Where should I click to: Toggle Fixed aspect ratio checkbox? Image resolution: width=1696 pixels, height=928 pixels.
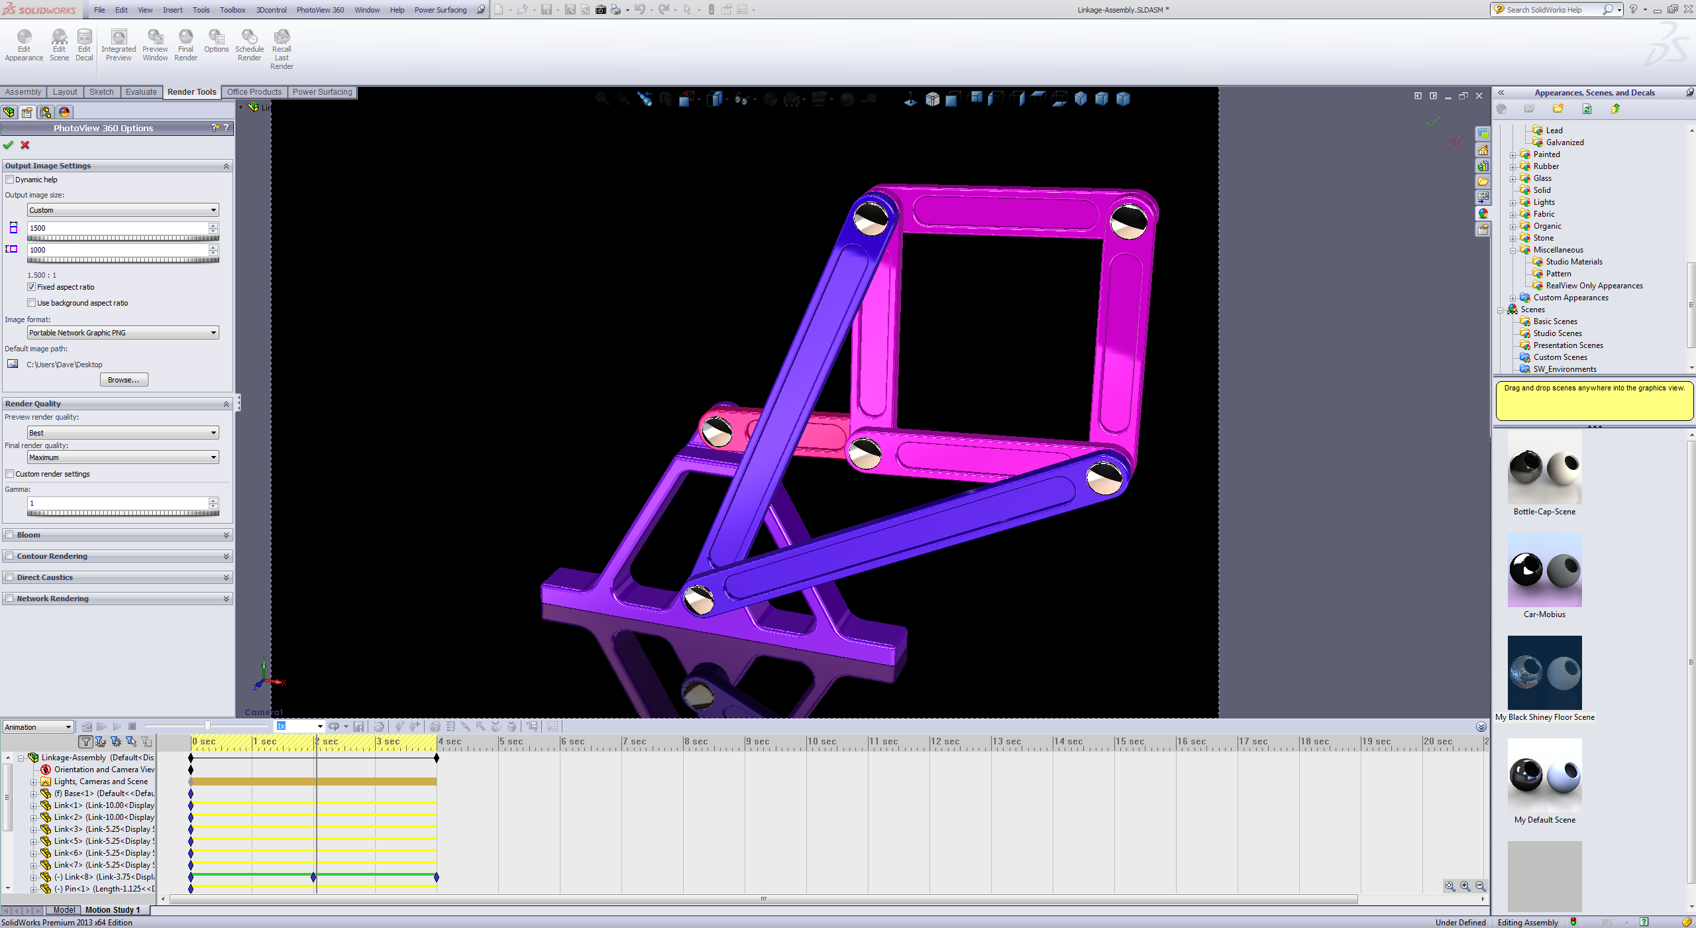tap(32, 287)
